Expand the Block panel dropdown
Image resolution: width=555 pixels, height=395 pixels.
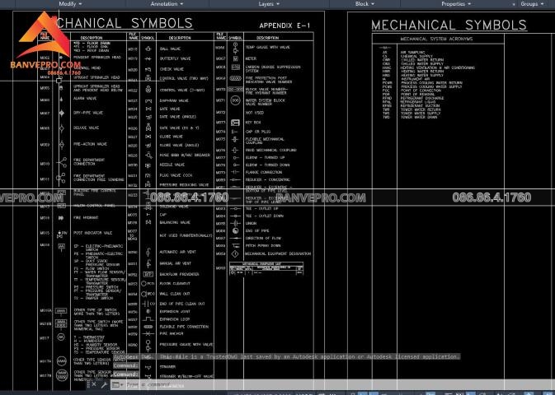pyautogui.click(x=365, y=4)
